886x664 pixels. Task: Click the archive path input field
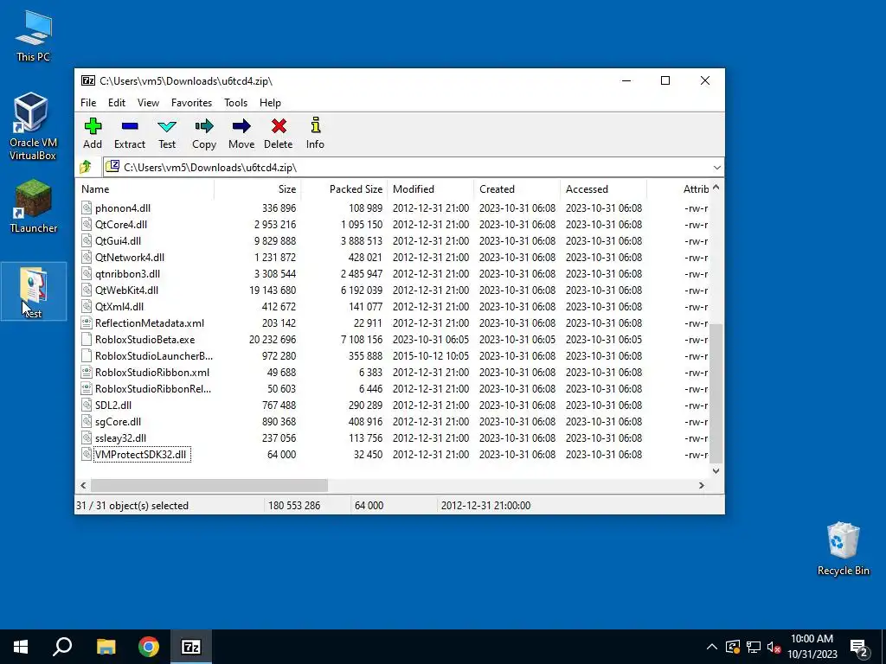click(407, 167)
